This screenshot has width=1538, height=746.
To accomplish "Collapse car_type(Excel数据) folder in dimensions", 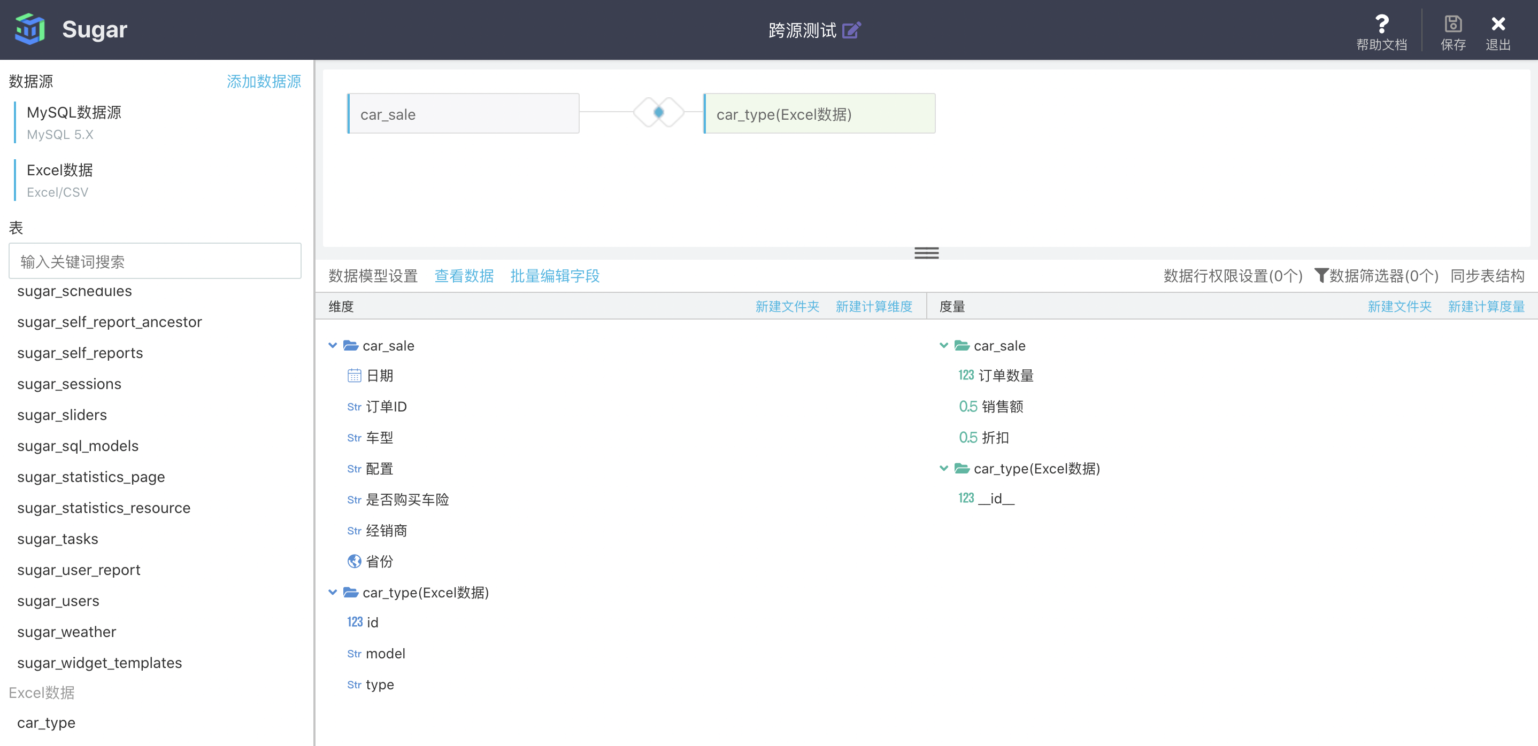I will pyautogui.click(x=333, y=593).
